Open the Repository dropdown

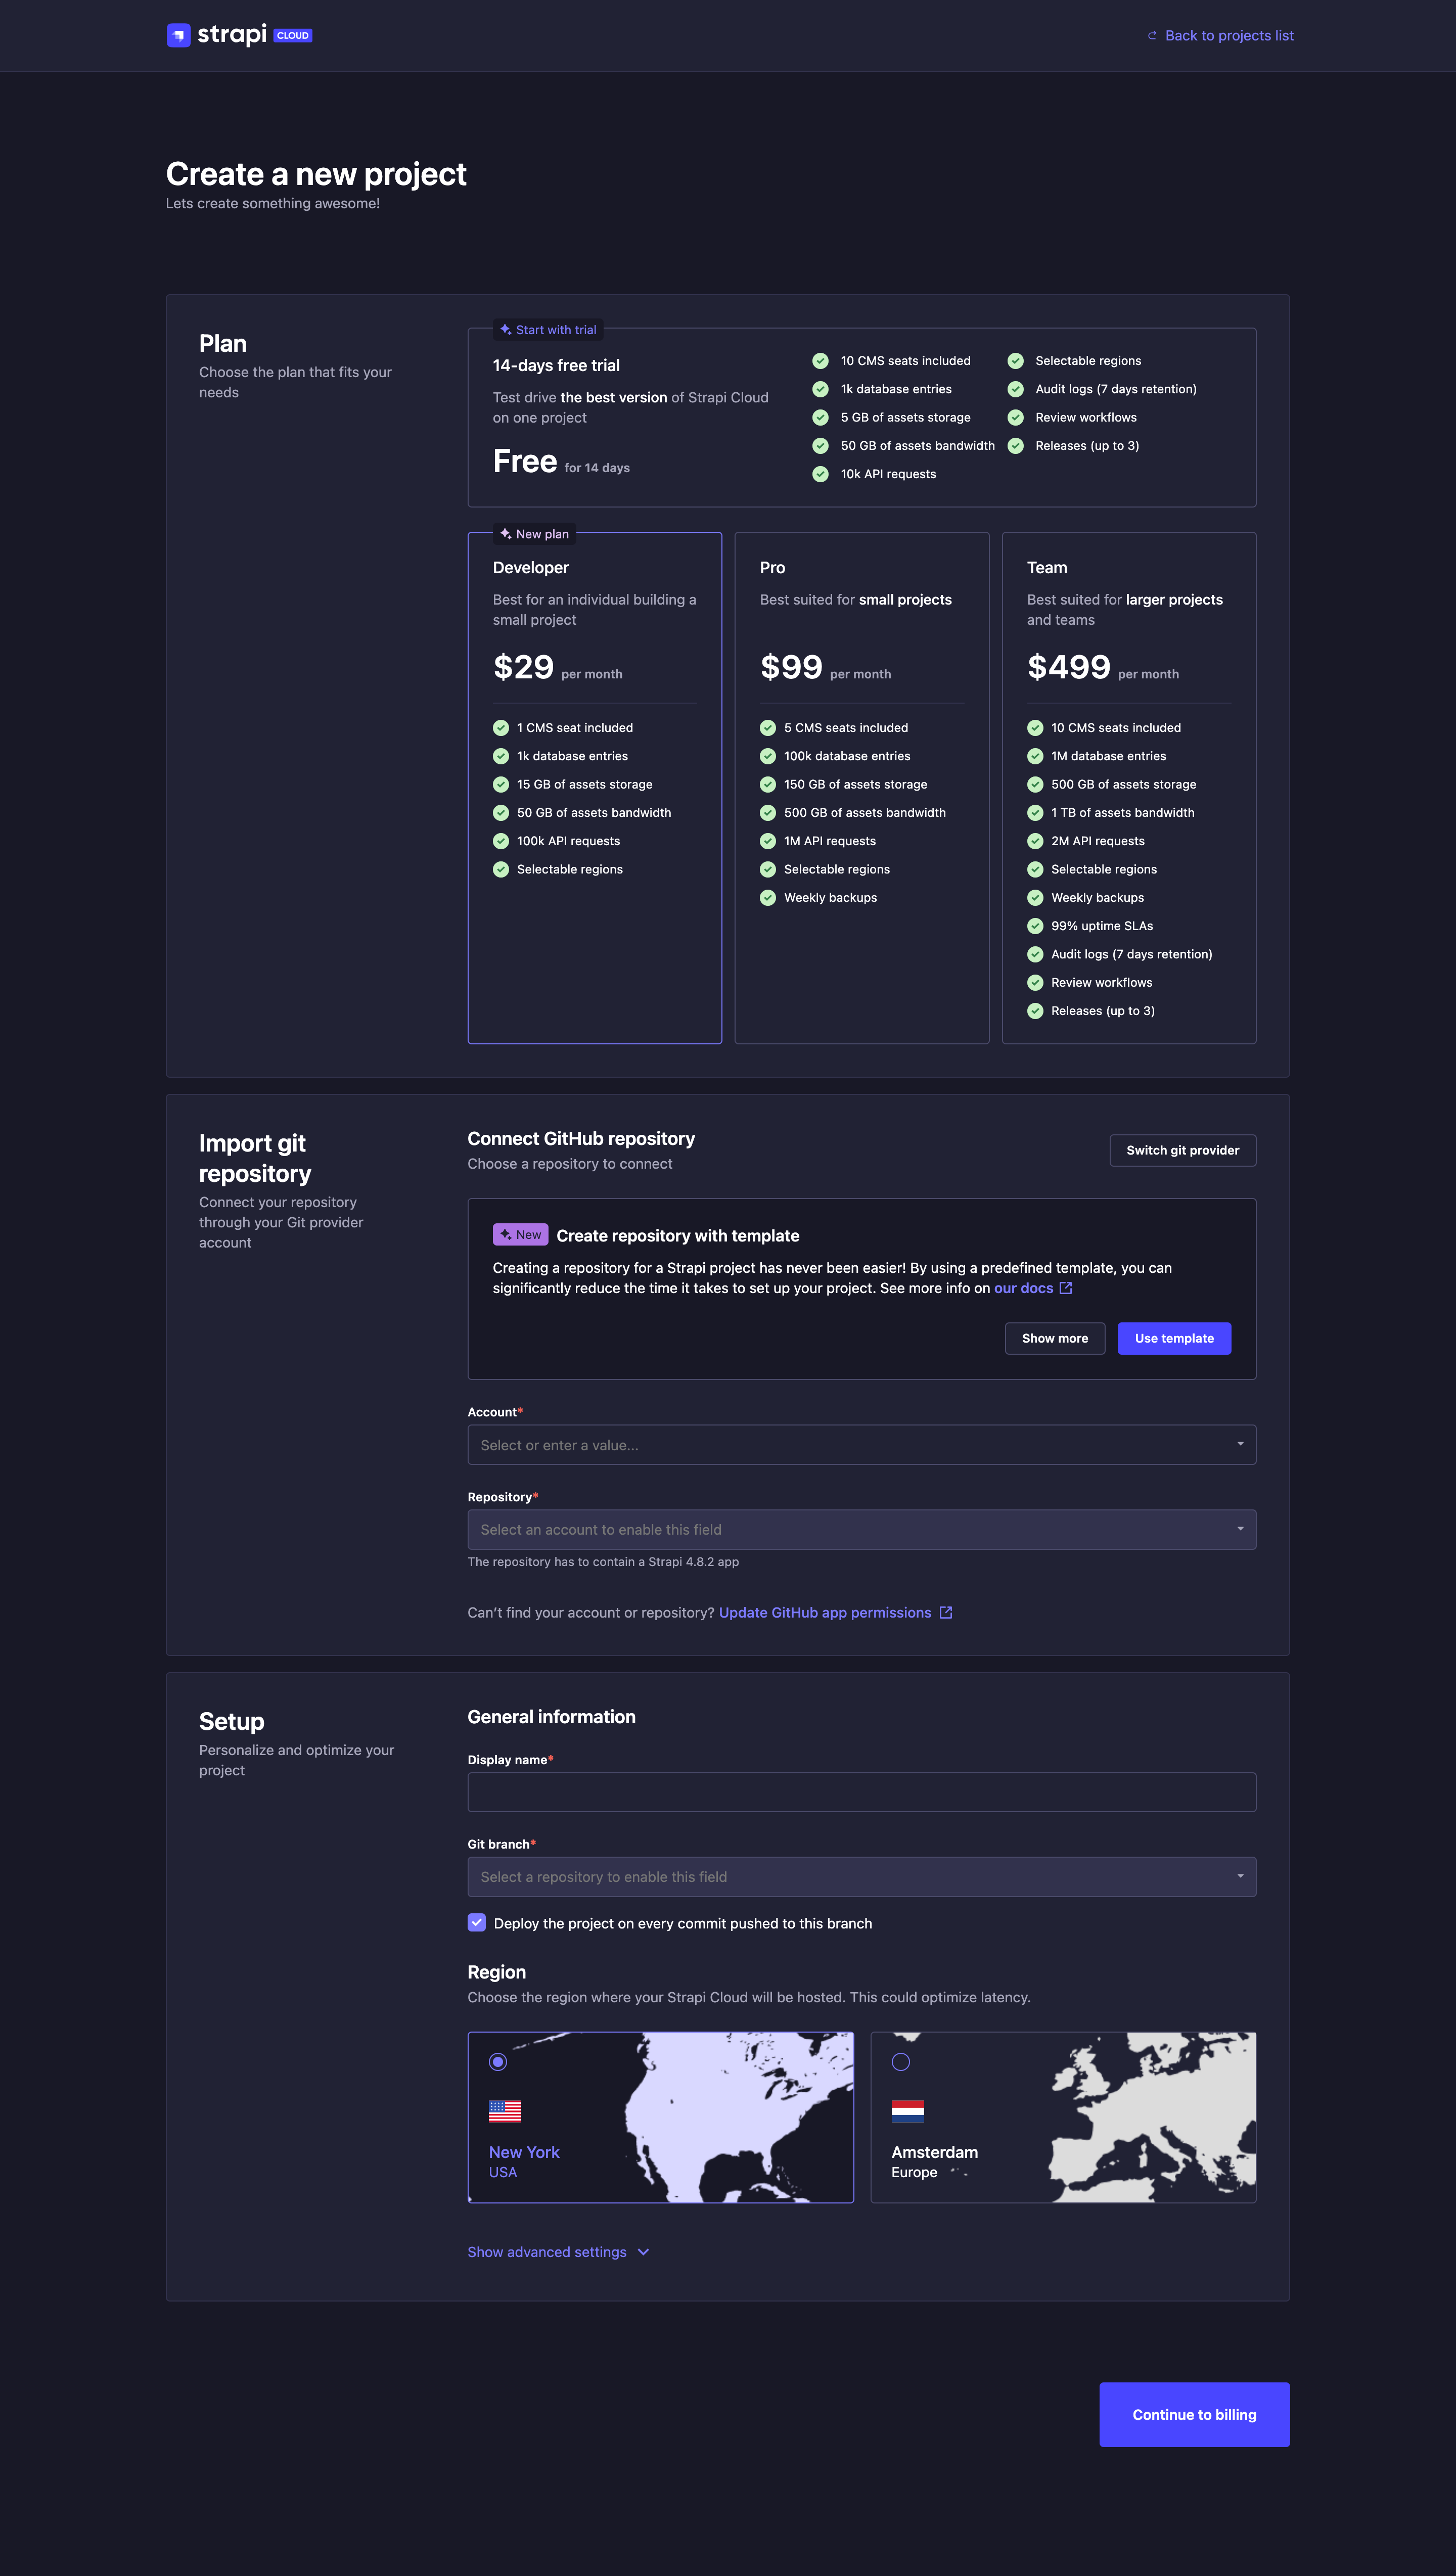click(861, 1529)
